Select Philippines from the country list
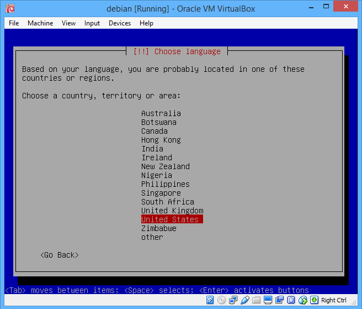Screen dimensions: 362x309 [166, 184]
